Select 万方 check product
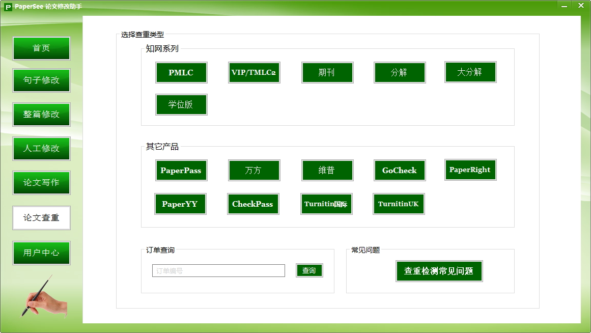The width and height of the screenshot is (591, 333). 254,171
